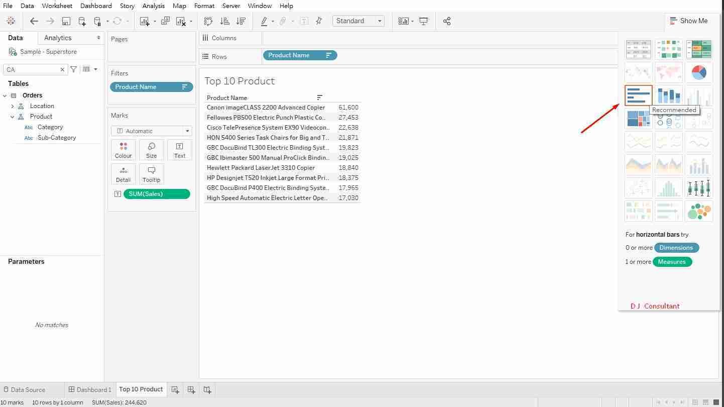Pick the treemap chart type
Screen dimensions: 724x407
tap(638, 119)
